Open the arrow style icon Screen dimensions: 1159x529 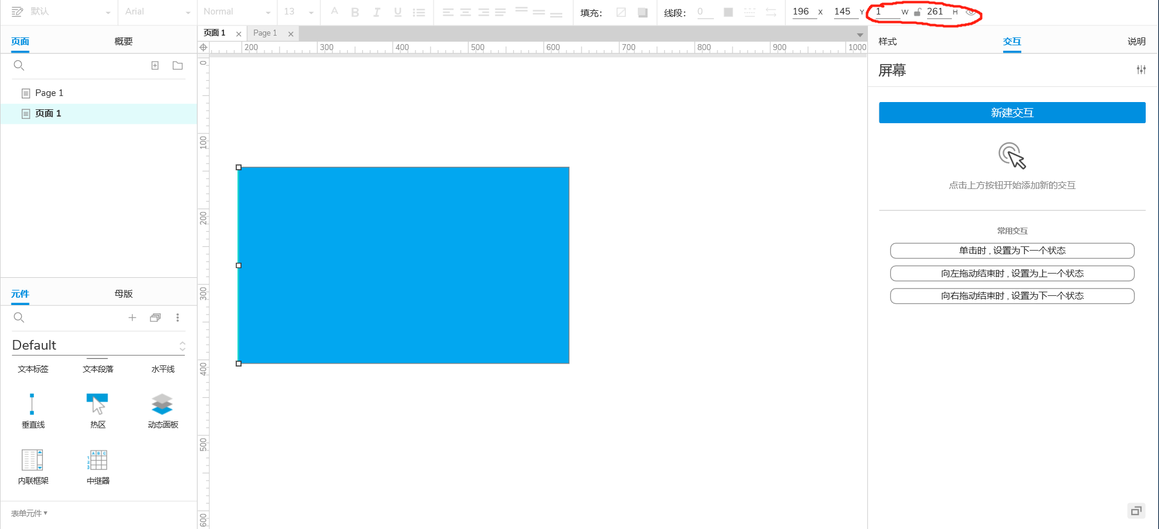point(771,12)
